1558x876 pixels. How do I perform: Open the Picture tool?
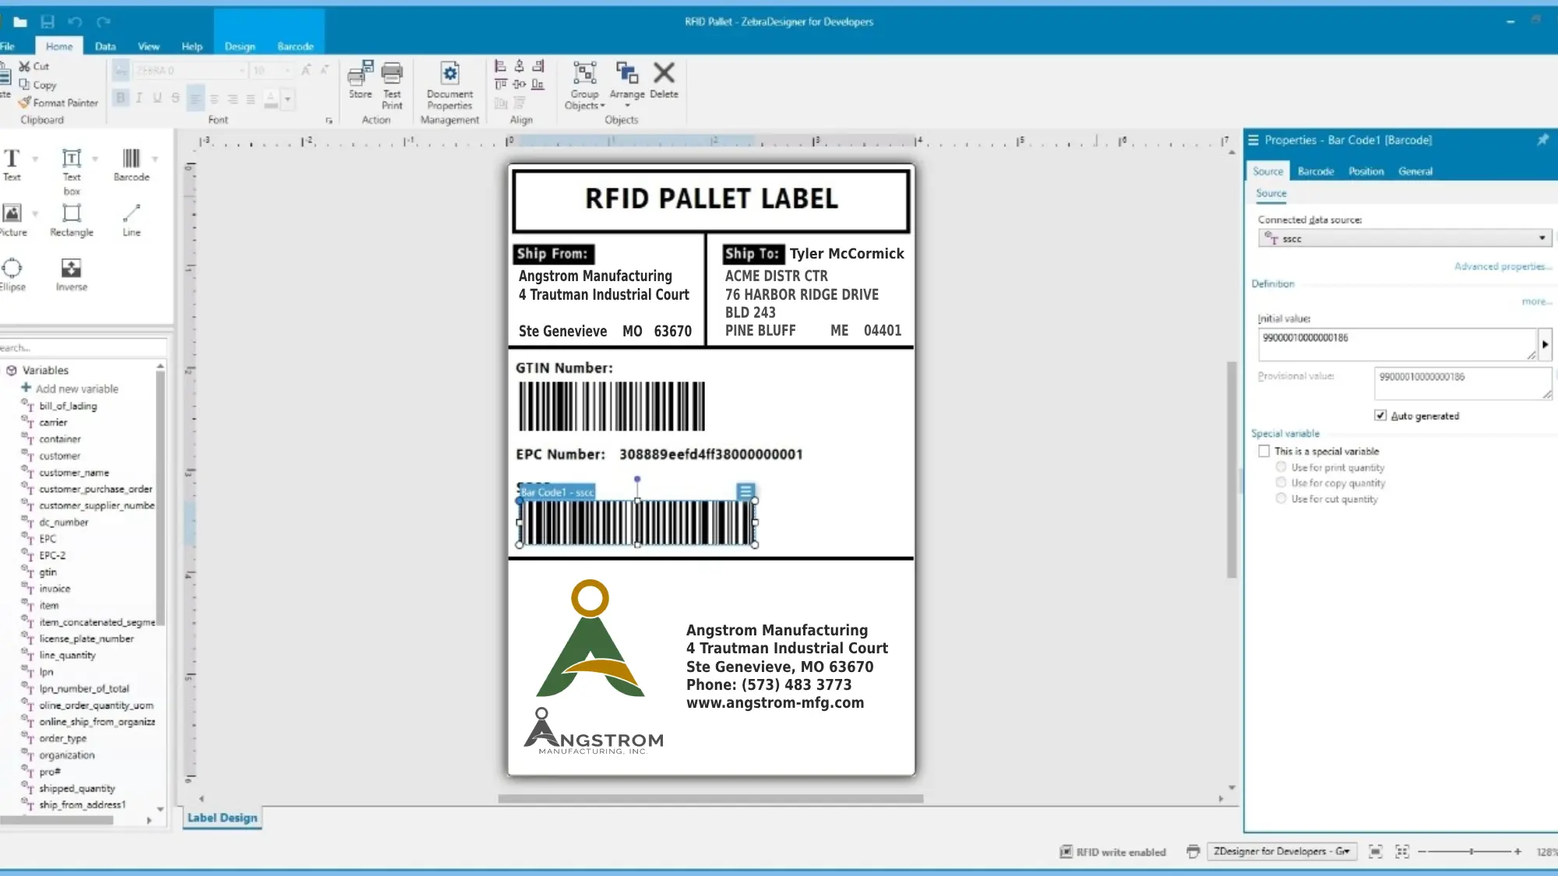[x=12, y=213]
